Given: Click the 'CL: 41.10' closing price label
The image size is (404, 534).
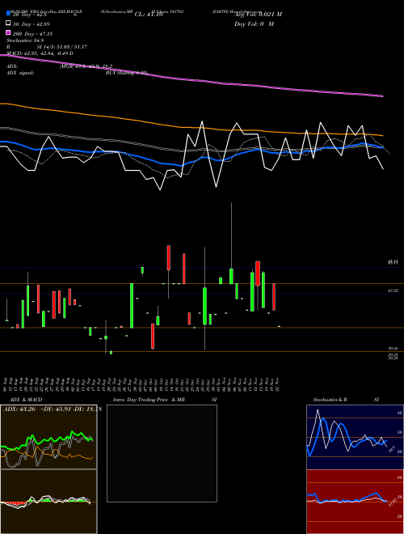Looking at the screenshot, I should tap(149, 15).
